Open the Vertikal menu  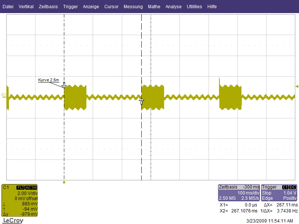pos(26,7)
